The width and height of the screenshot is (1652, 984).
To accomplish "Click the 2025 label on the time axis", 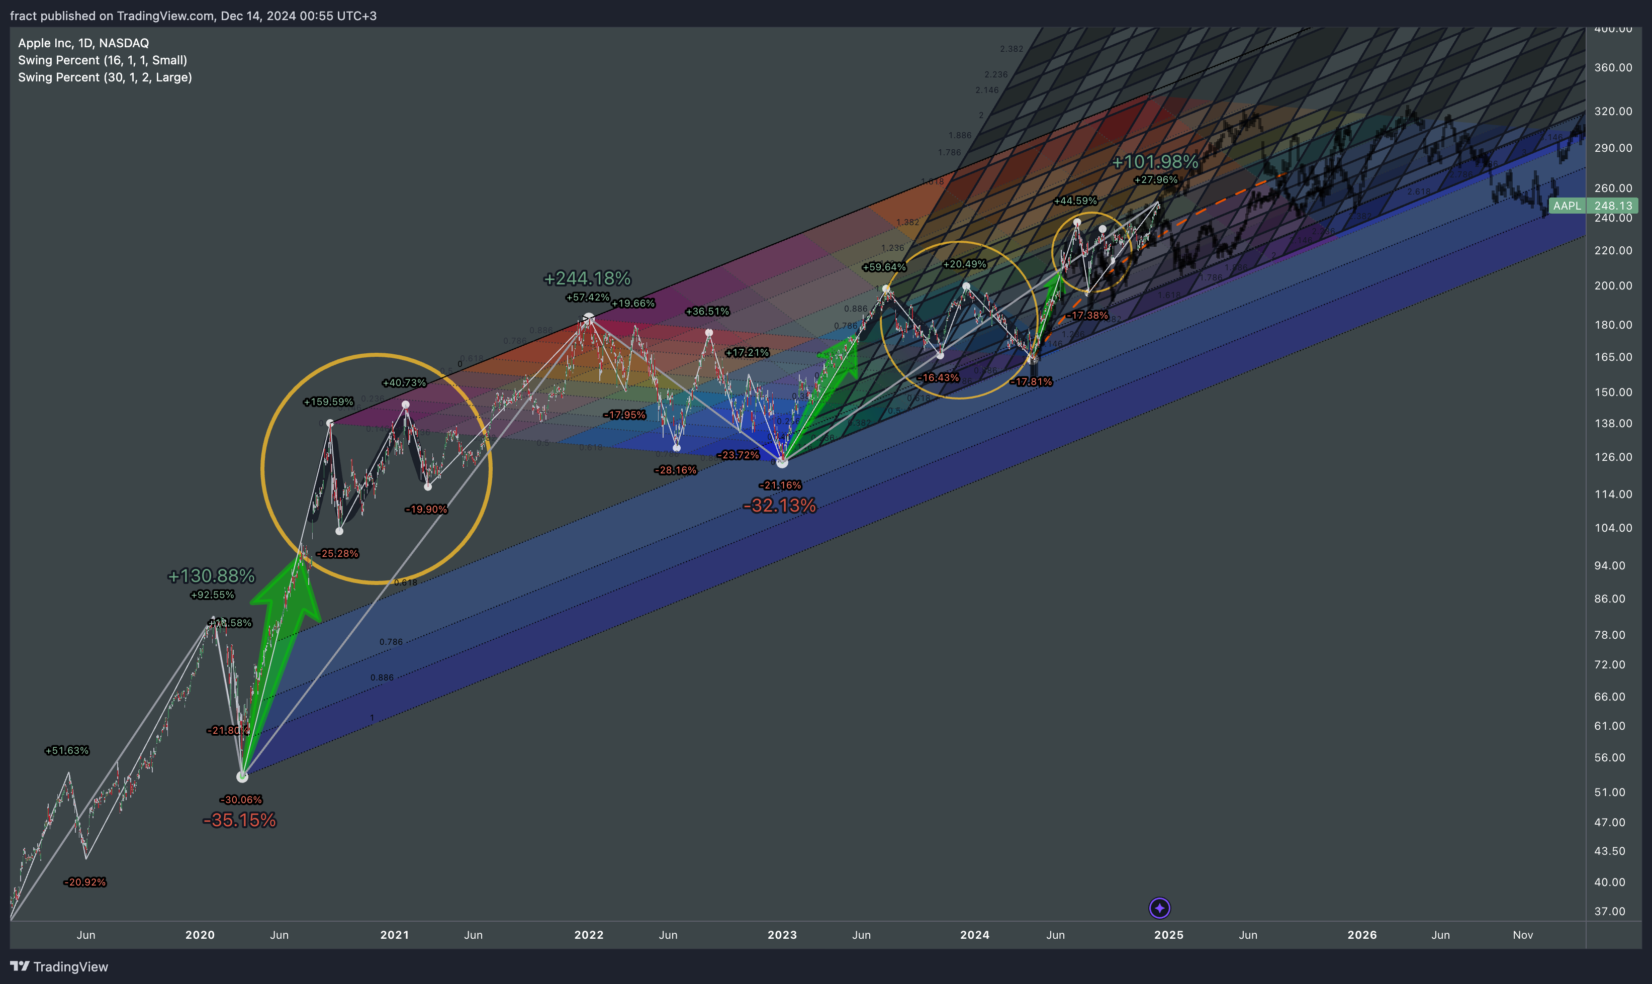I will [1168, 935].
